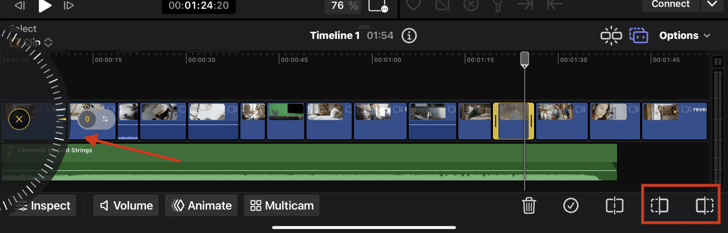Close the jog wheel with X
This screenshot has height=233, width=728.
click(19, 120)
